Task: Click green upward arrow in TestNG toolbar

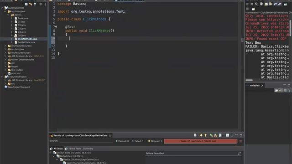Action: point(211,135)
